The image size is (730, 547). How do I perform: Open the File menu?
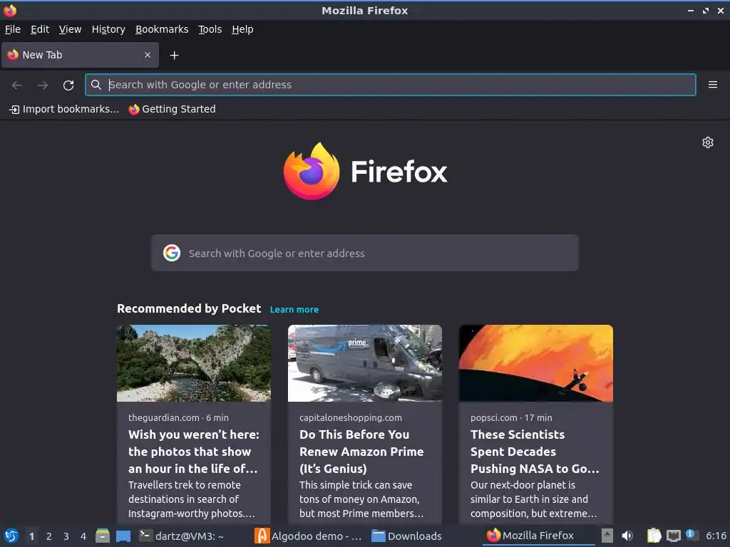(x=13, y=29)
